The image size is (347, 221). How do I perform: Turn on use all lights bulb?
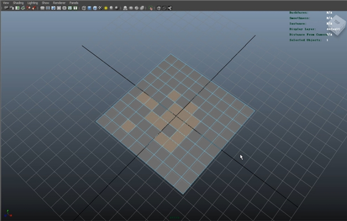[x=106, y=8]
